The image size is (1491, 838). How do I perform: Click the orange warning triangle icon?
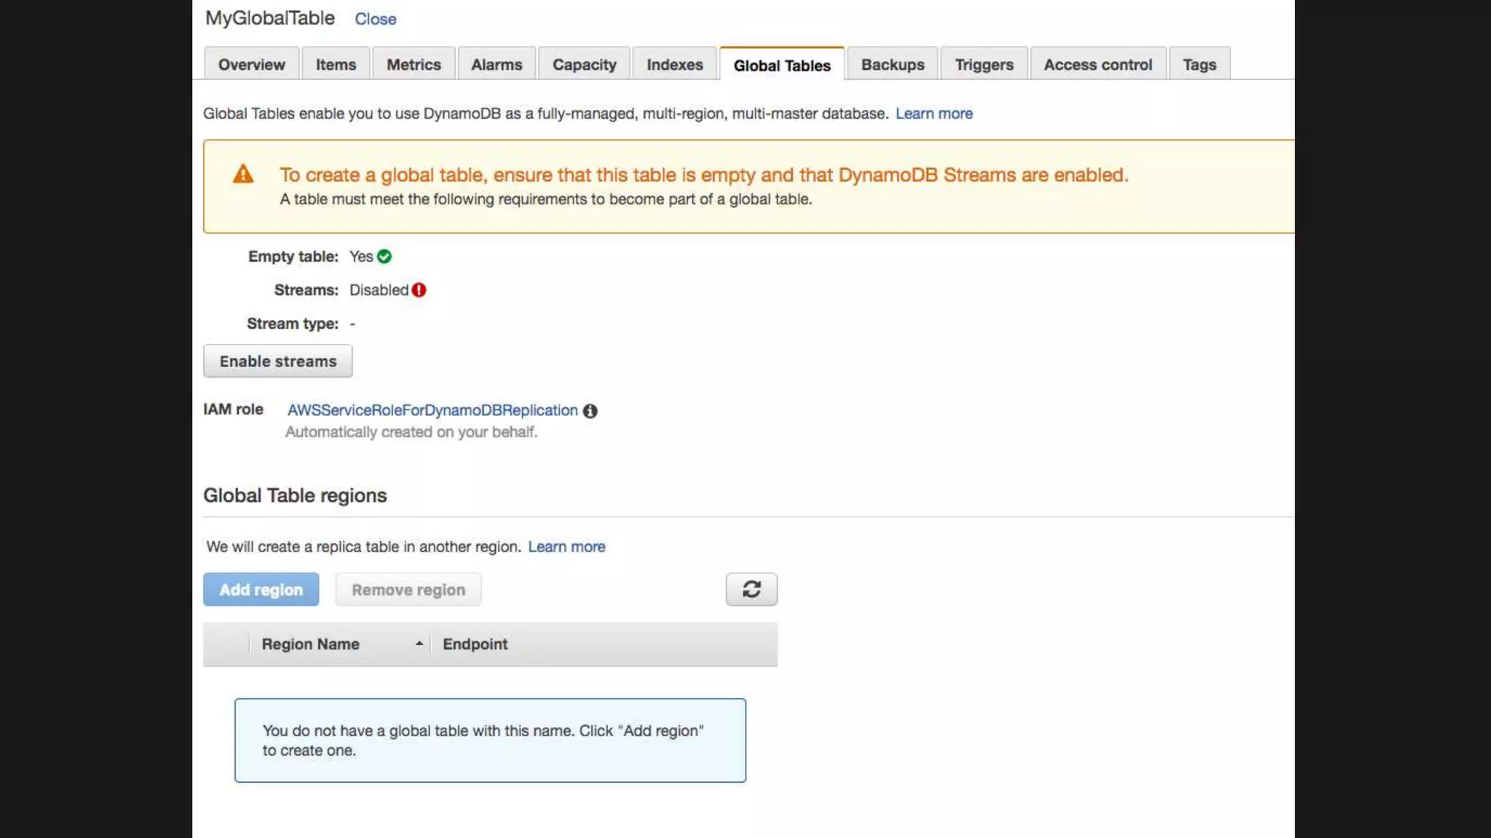pyautogui.click(x=243, y=175)
